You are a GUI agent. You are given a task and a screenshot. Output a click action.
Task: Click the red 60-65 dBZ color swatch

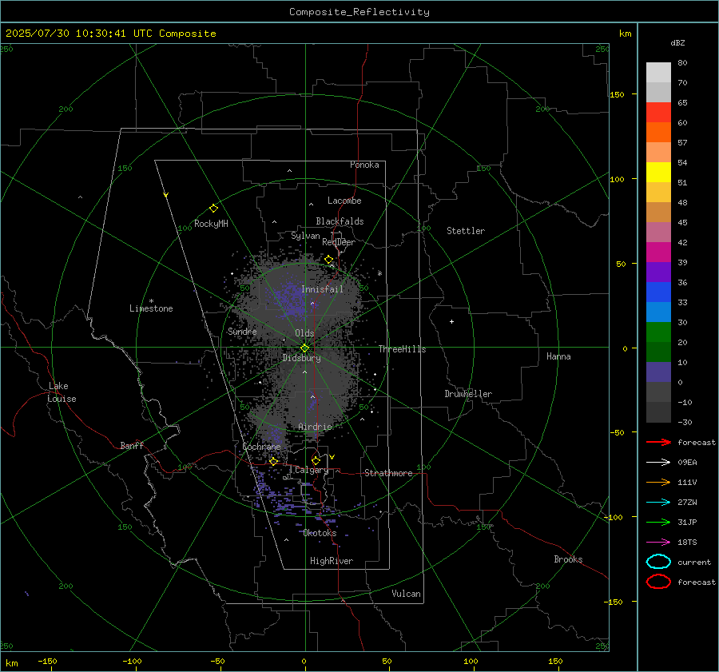[x=658, y=112]
